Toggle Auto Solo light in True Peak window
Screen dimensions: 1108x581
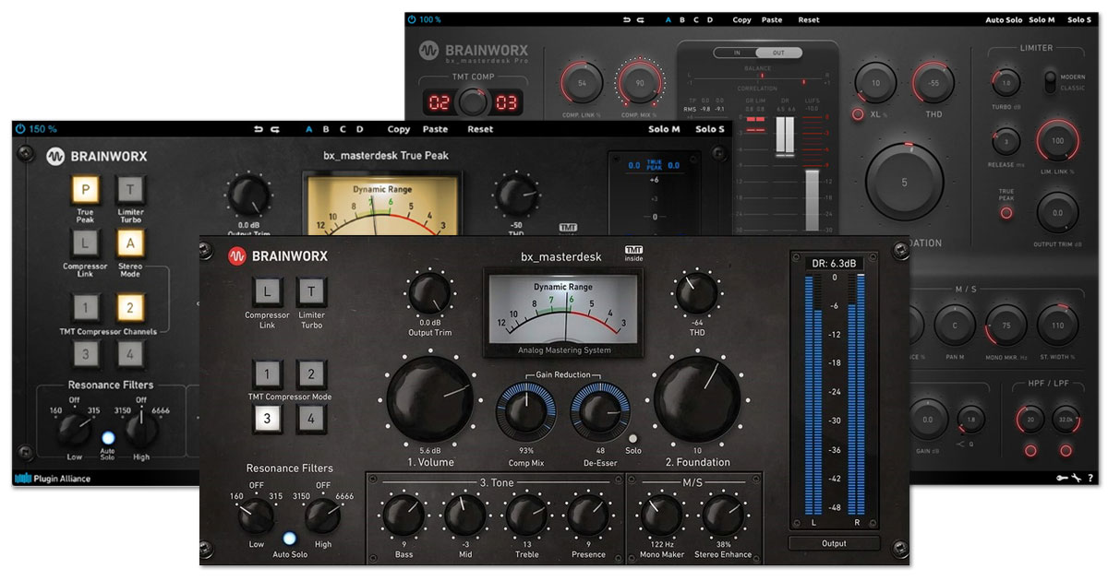[x=108, y=438]
